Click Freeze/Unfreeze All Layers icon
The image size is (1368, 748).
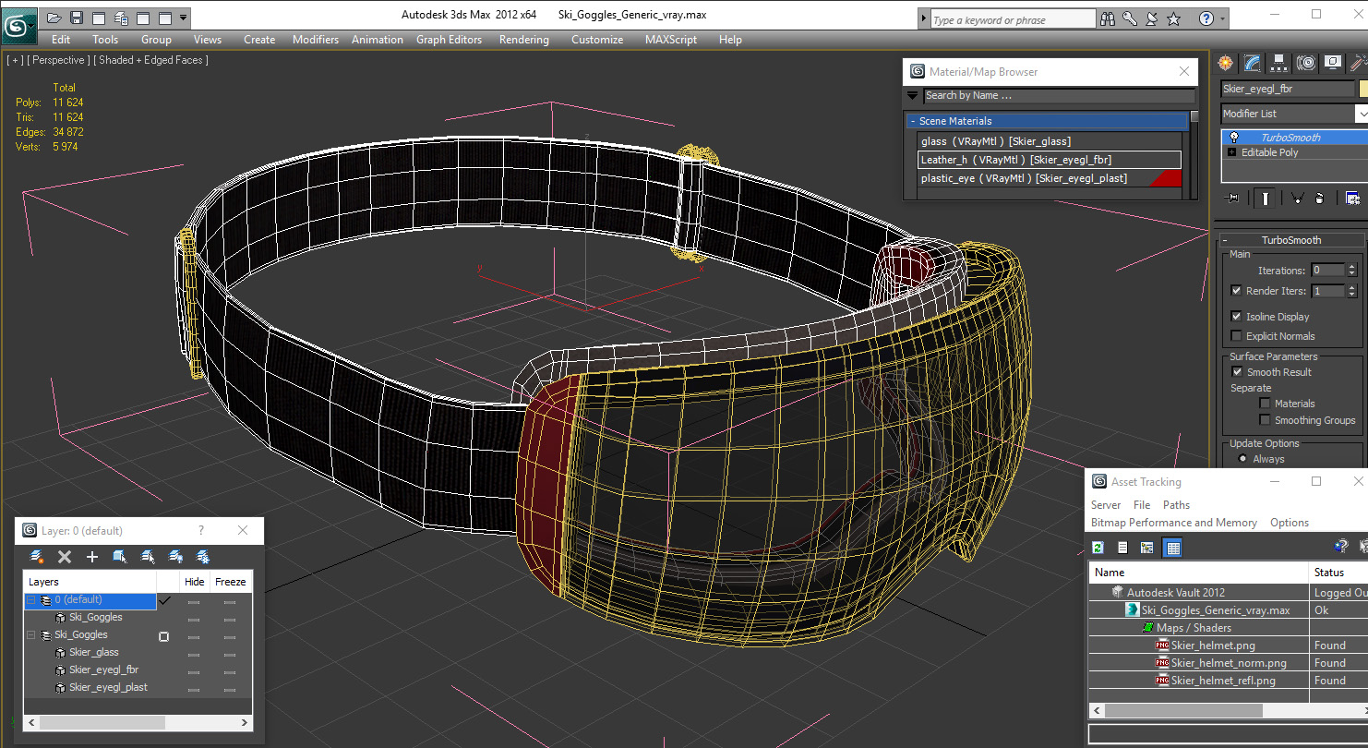point(203,557)
